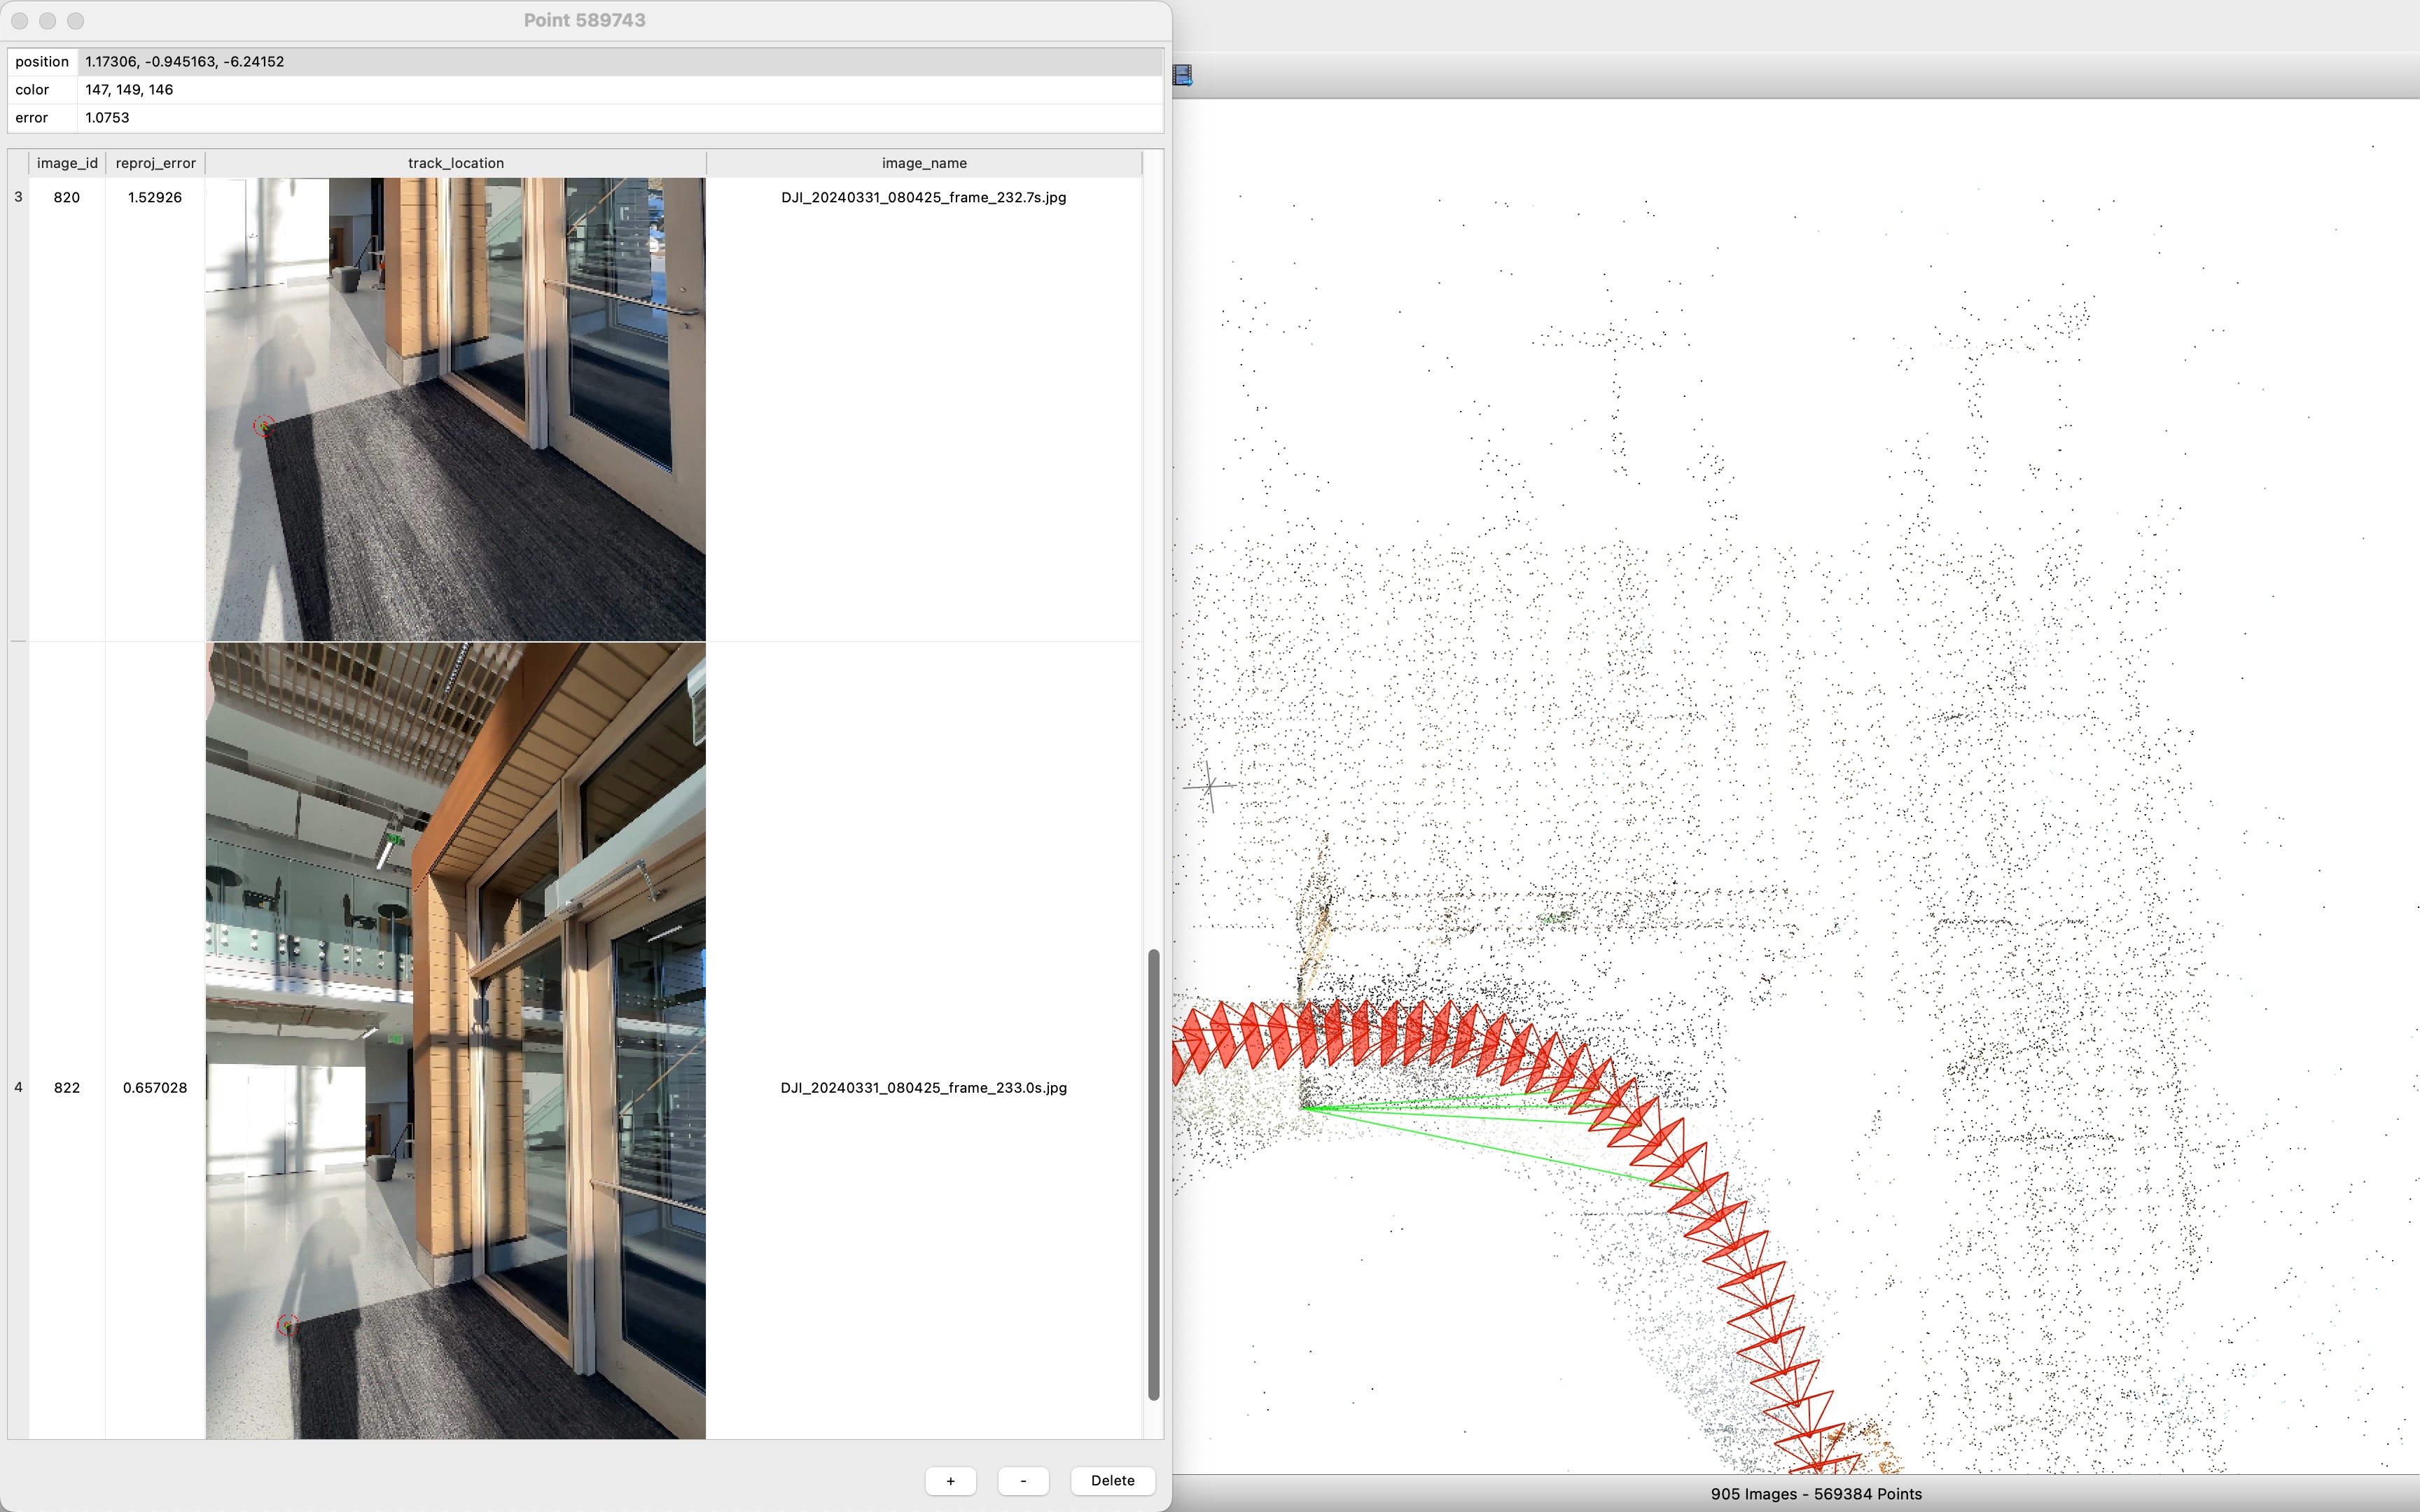Click the image_id column header
The width and height of the screenshot is (2420, 1512).
67,163
